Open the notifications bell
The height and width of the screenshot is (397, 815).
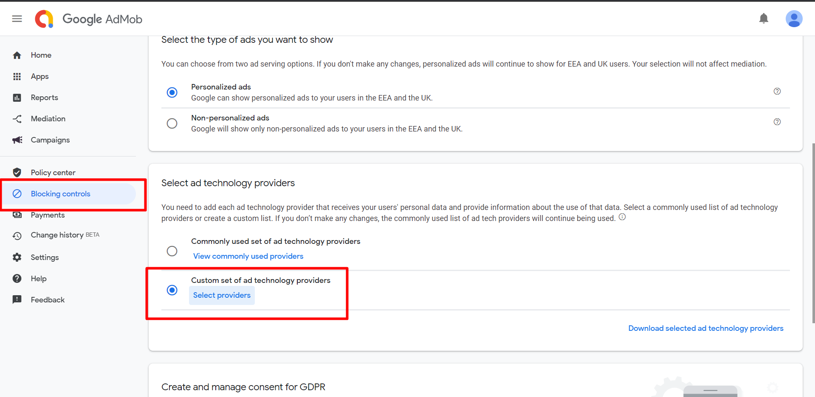point(764,19)
